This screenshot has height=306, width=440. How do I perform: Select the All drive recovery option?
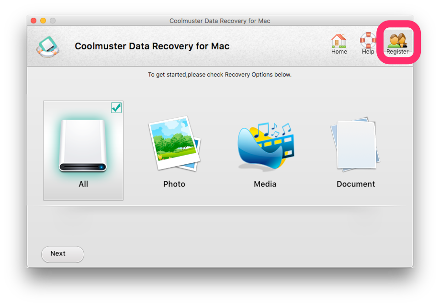pyautogui.click(x=83, y=150)
